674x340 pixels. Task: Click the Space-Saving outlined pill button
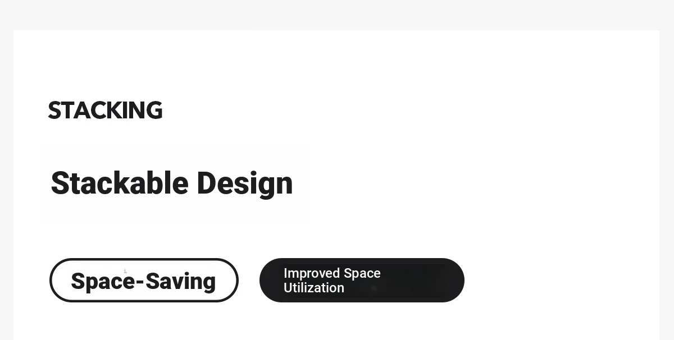click(x=144, y=280)
